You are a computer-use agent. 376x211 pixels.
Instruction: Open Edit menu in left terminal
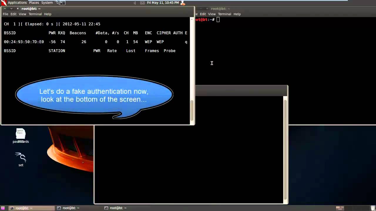point(14,14)
